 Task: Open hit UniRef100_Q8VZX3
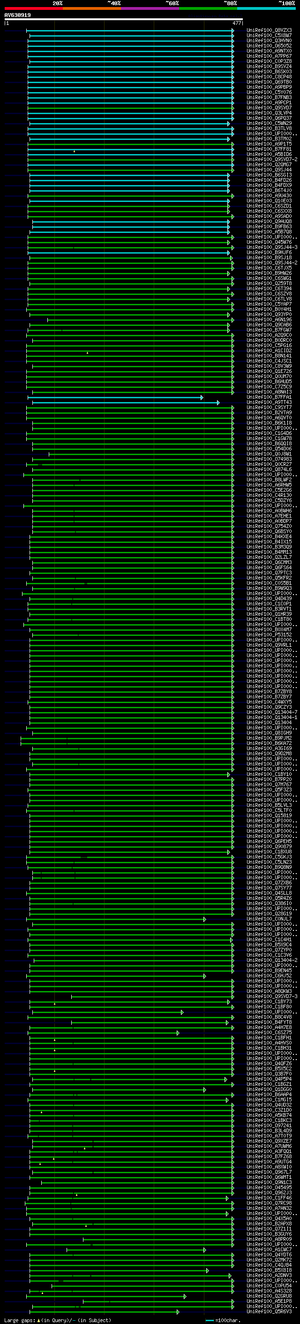269,31
